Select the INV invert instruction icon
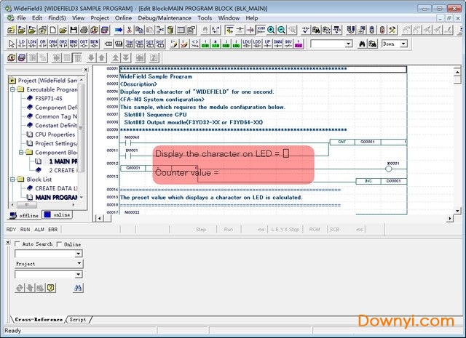This screenshot has width=466, height=338. tap(289, 44)
